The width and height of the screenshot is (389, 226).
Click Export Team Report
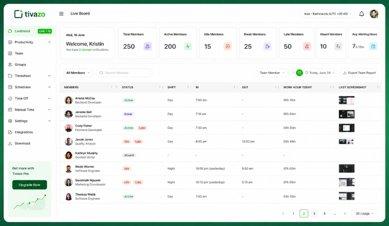pyautogui.click(x=359, y=73)
